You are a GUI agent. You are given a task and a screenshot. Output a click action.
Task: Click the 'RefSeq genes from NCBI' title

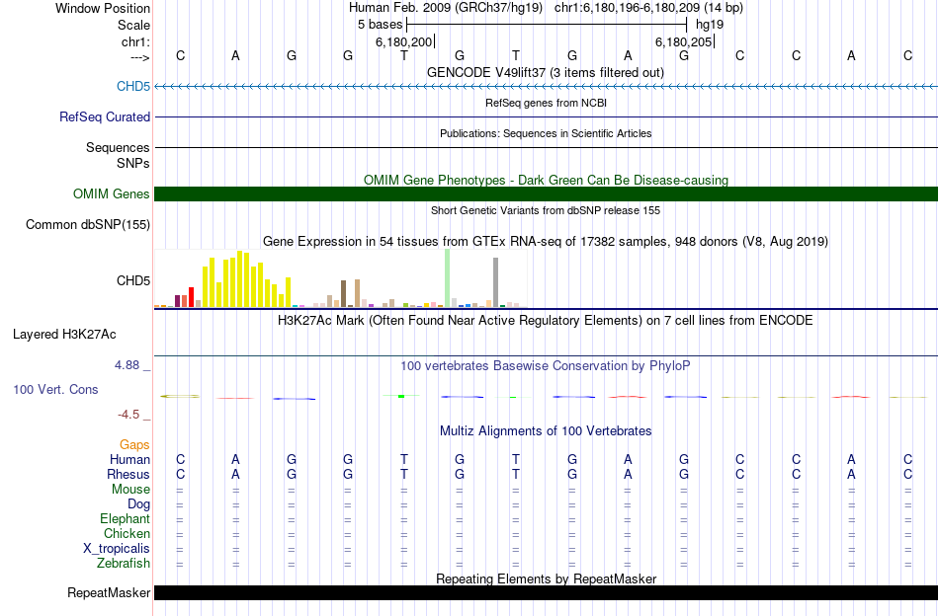(547, 103)
